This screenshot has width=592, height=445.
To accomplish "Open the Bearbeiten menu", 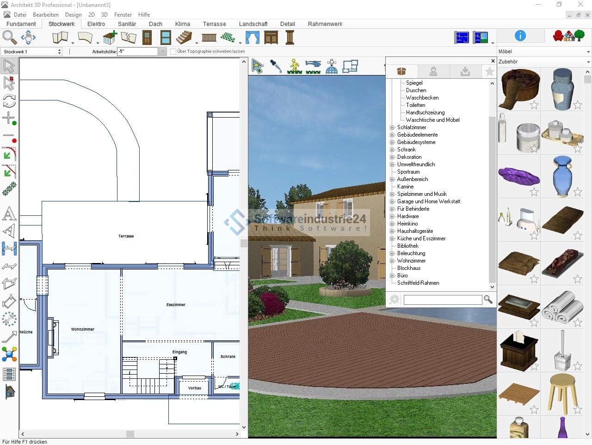I will 46,15.
